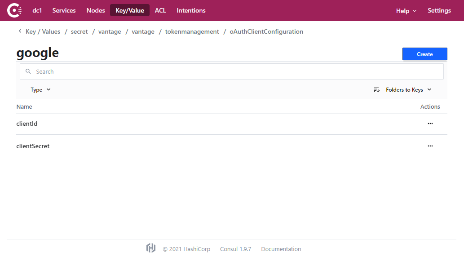Switch to the Nodes tab
This screenshot has width=464, height=256.
(x=96, y=10)
